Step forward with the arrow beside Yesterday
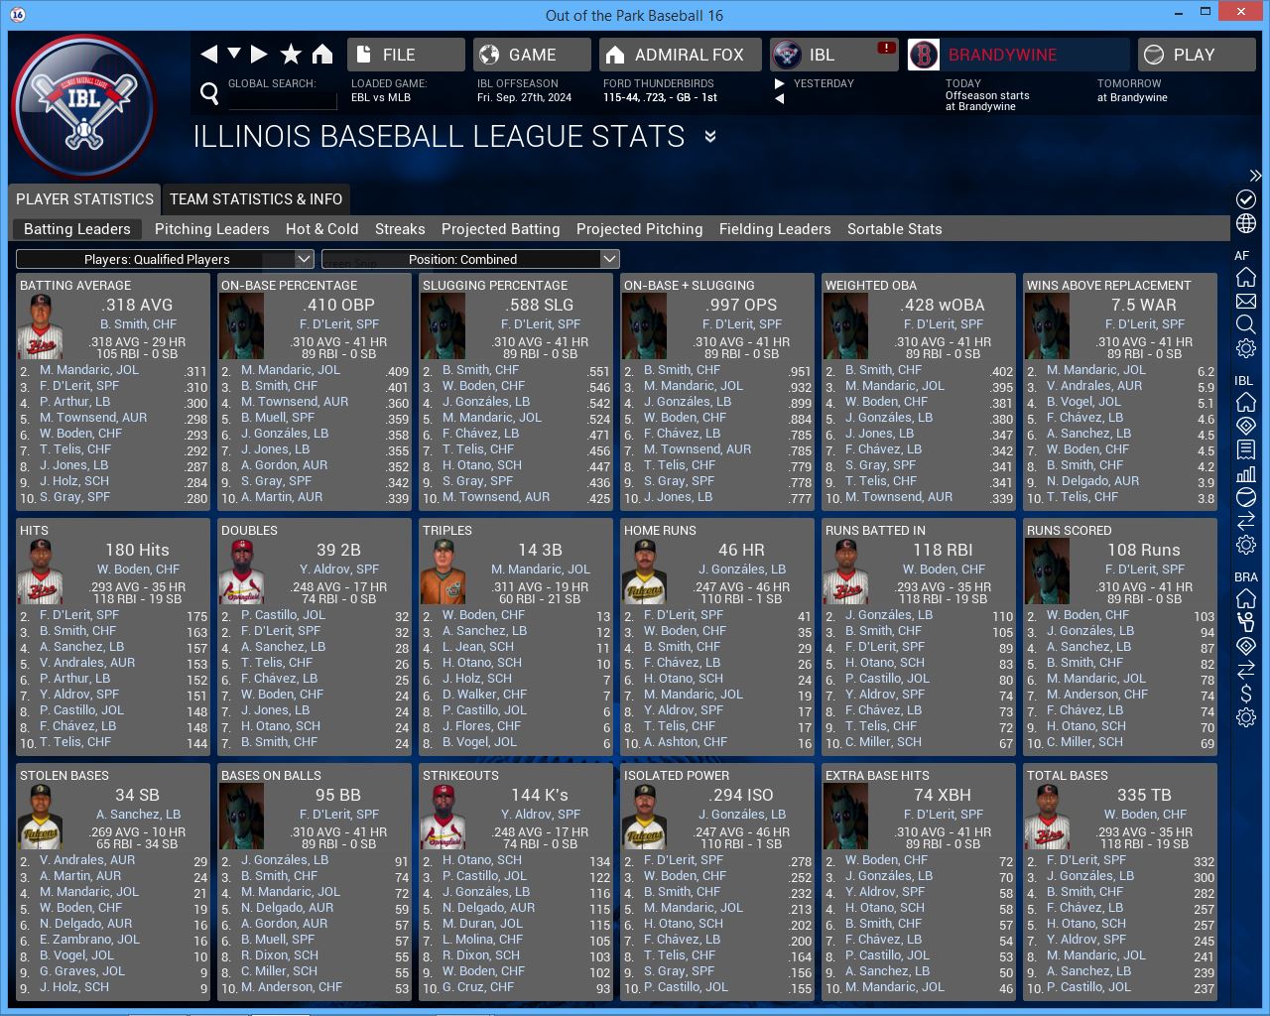 (780, 83)
